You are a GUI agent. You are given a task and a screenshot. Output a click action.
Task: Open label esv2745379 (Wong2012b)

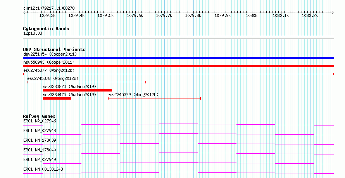133,95
